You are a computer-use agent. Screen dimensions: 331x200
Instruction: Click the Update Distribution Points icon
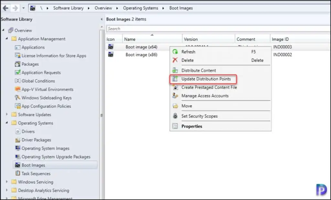(175, 79)
